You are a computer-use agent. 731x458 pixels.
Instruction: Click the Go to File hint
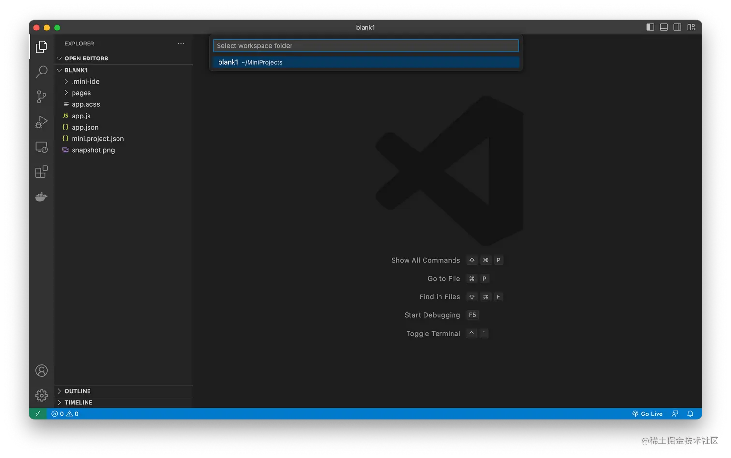coord(444,279)
